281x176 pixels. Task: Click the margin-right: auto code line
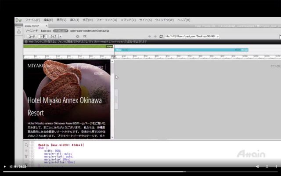(x=59, y=157)
